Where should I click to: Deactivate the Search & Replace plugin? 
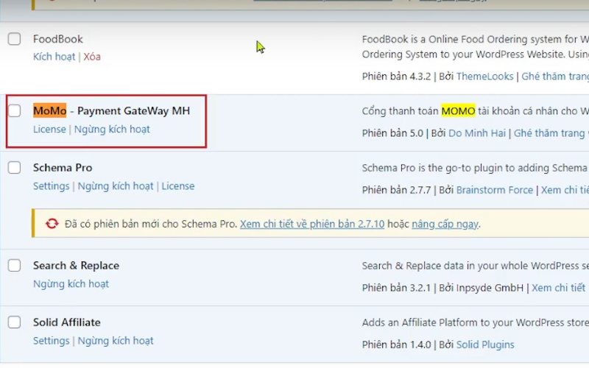[71, 284]
